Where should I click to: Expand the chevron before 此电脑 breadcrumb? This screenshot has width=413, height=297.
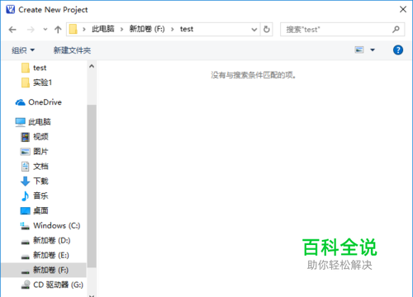pyautogui.click(x=84, y=29)
